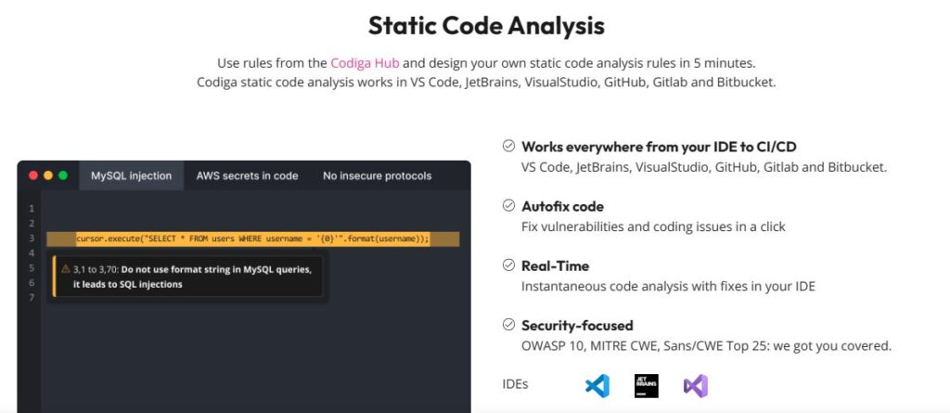
Task: Click the IDEs label
Action: (515, 384)
